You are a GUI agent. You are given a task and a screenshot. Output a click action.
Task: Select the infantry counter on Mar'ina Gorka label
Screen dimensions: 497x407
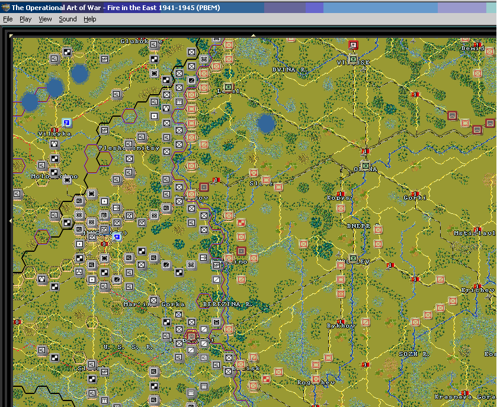click(x=154, y=300)
